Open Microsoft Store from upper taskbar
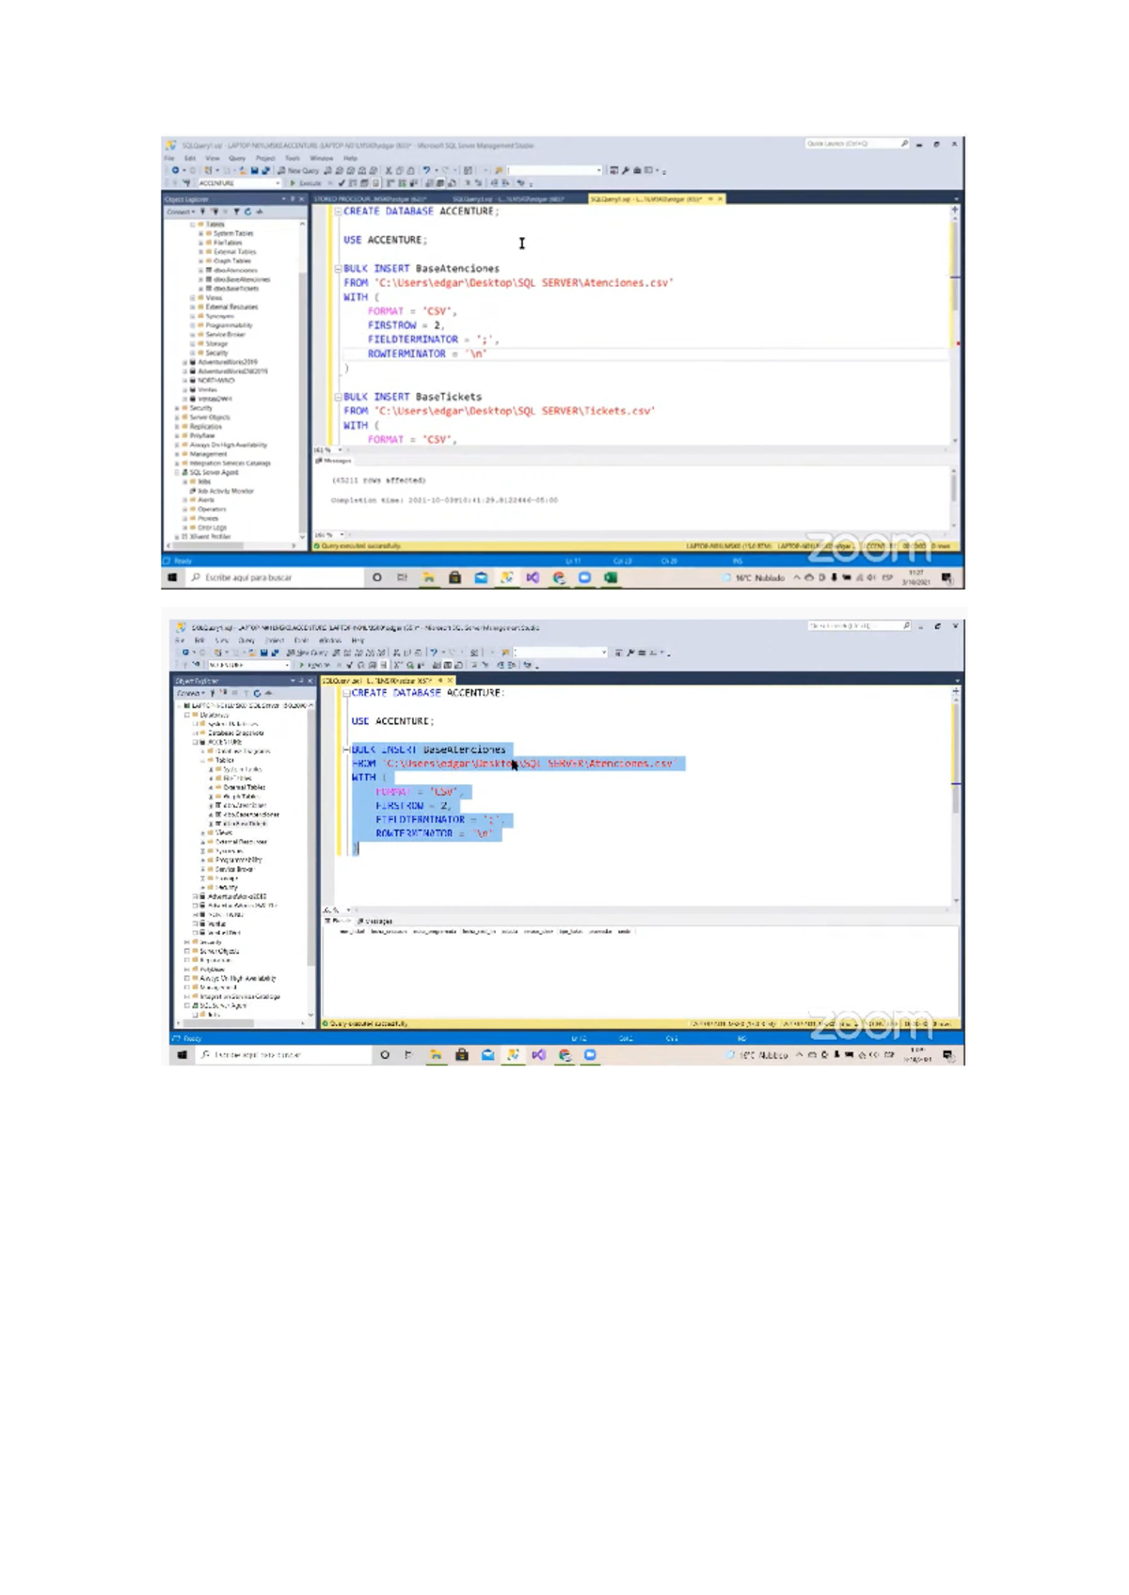 click(x=454, y=577)
